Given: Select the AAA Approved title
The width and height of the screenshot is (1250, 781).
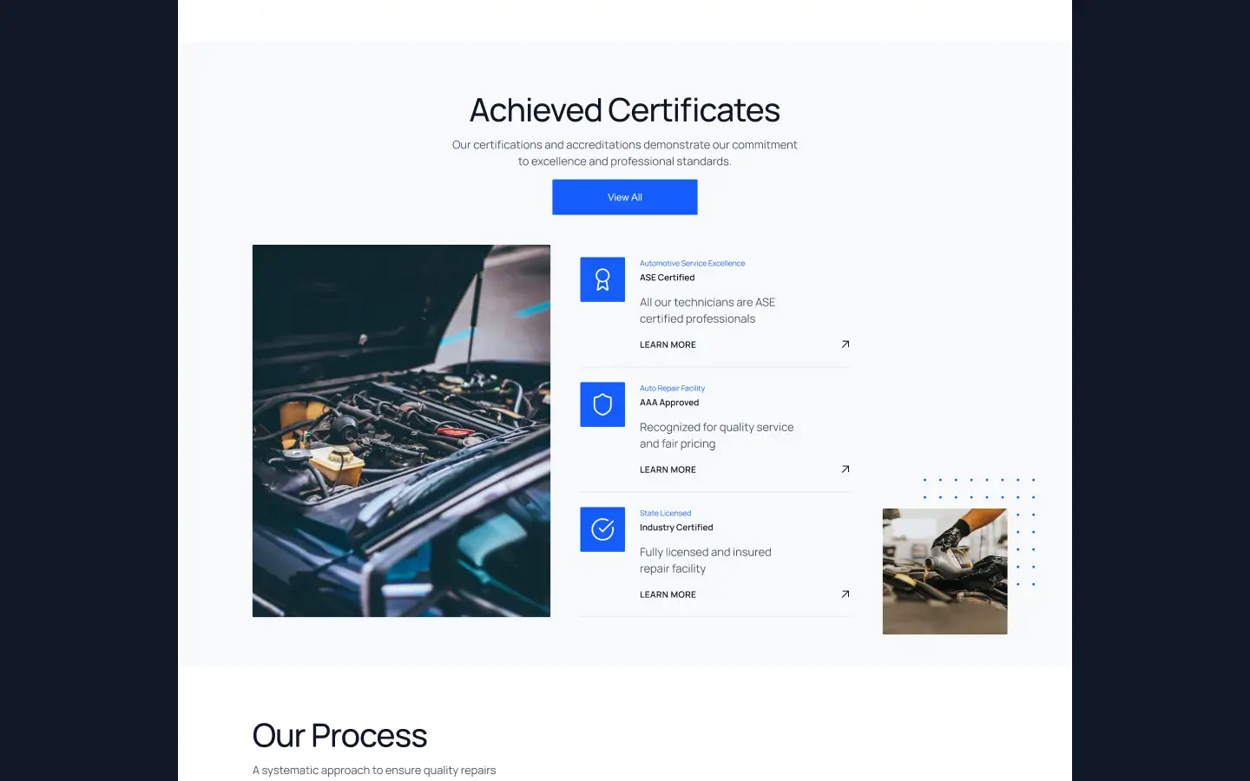Looking at the screenshot, I should (x=669, y=403).
